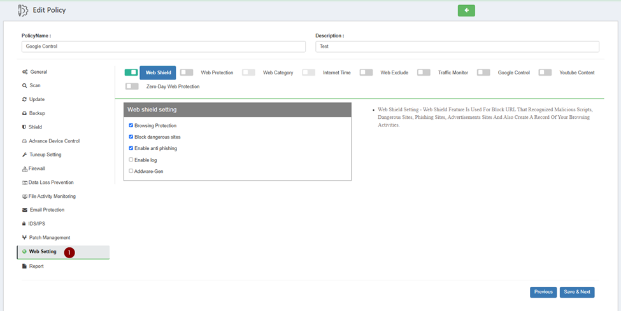Image resolution: width=621 pixels, height=311 pixels.
Task: Check the Enable log checkbox
Action: pyautogui.click(x=131, y=160)
